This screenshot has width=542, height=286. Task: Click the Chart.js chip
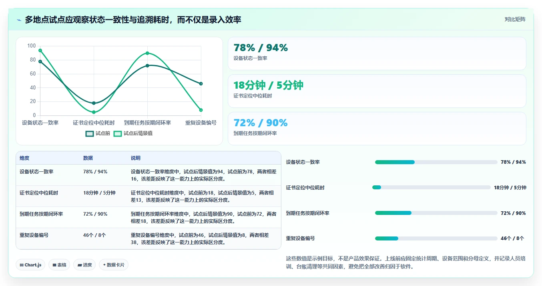[x=30, y=265]
